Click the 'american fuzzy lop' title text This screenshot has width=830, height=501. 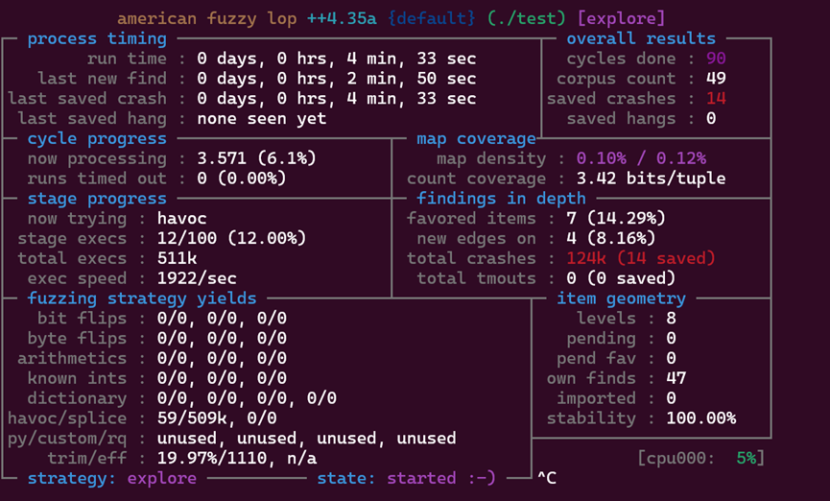[206, 19]
